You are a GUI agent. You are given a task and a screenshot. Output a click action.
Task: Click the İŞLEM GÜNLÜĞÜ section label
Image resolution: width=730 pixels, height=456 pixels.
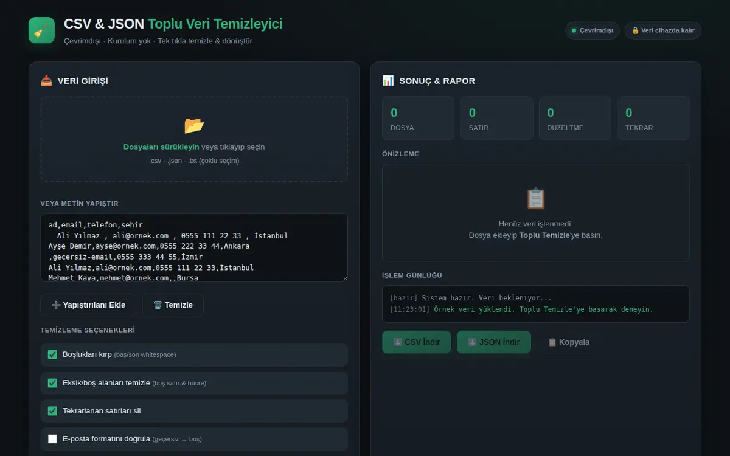(412, 275)
